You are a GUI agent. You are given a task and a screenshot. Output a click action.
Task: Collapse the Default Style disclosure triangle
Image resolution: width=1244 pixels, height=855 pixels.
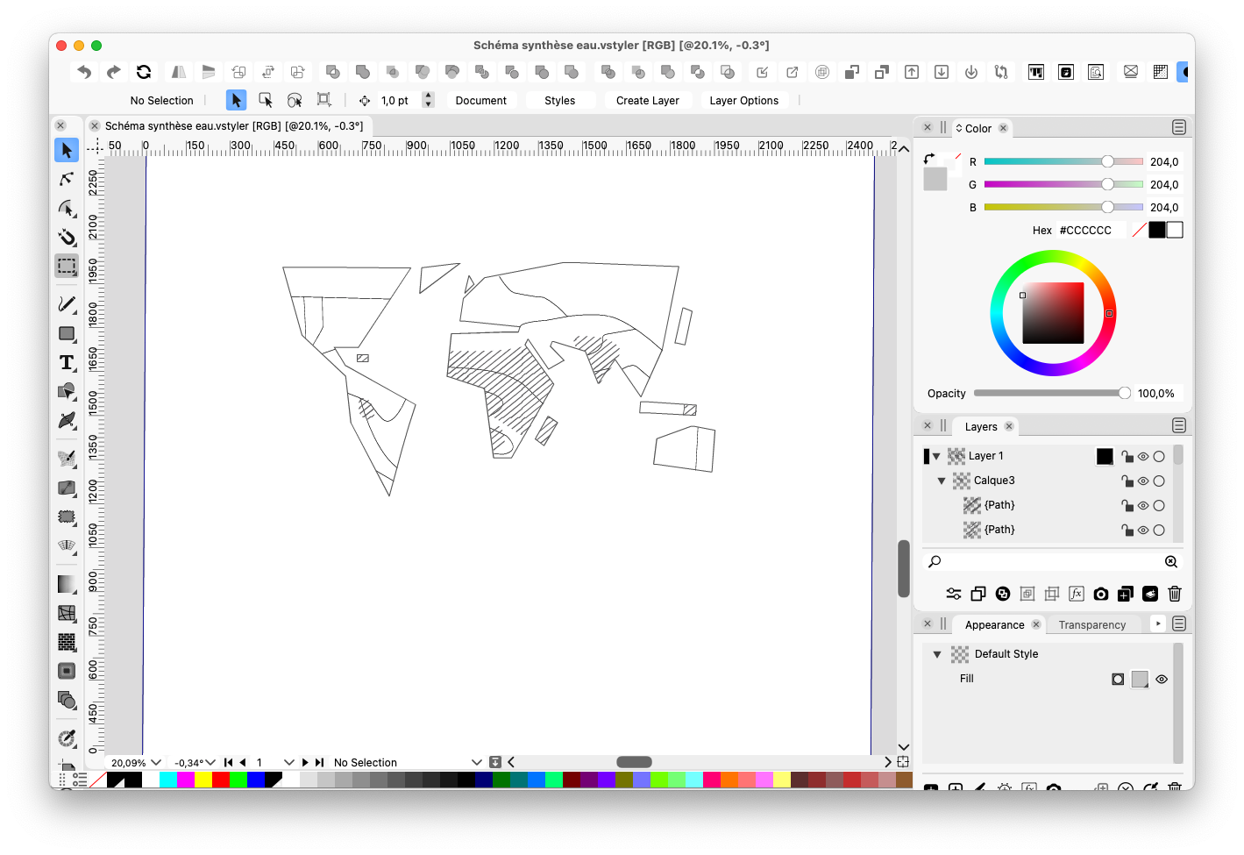coord(937,654)
